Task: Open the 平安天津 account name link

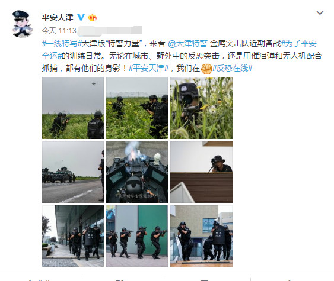Action: click(x=58, y=17)
